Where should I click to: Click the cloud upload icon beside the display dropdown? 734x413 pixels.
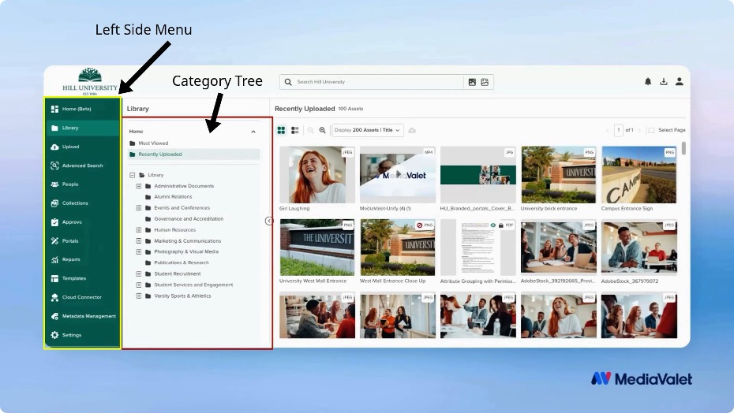click(412, 130)
